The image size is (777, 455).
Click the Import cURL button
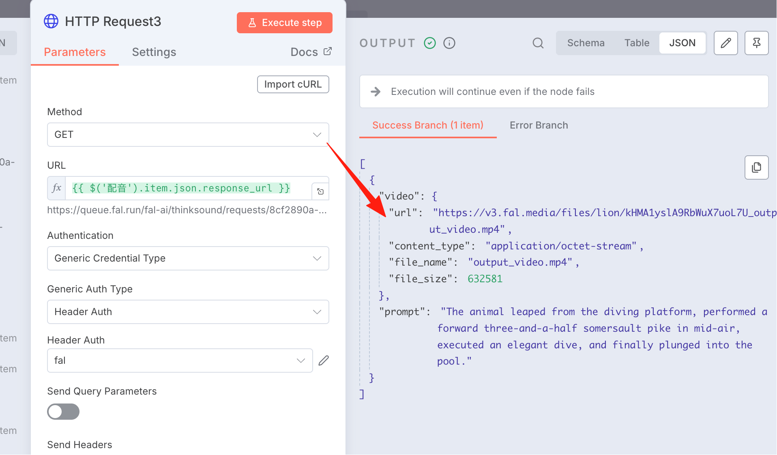293,84
